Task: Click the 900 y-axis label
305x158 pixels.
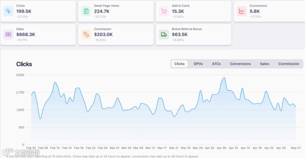Action: [x=21, y=127]
